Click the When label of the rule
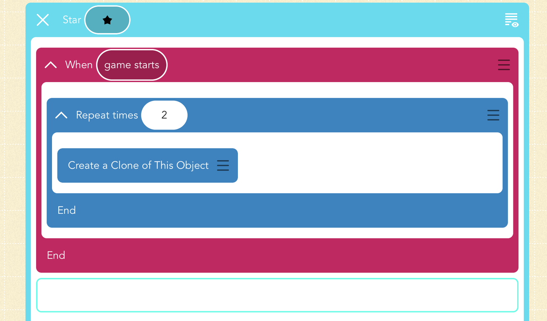This screenshot has height=321, width=547. 79,65
